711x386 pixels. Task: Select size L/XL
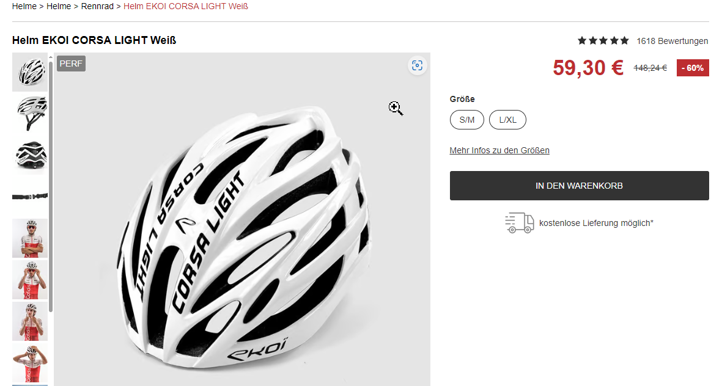pyautogui.click(x=507, y=120)
